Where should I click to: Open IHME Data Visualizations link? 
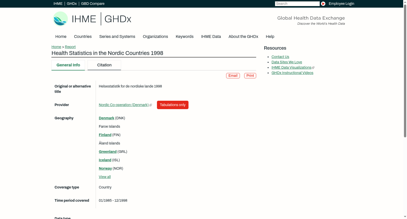tap(292, 67)
